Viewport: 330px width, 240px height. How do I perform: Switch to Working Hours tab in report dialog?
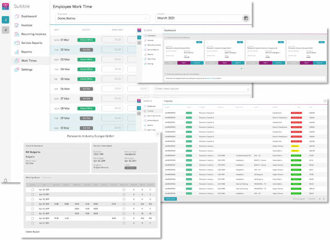33,178
